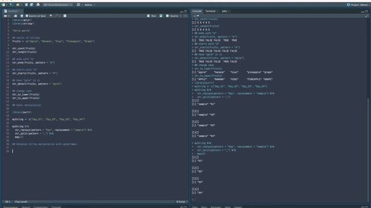Click the workspace panes grid icon
The width and height of the screenshot is (371, 208).
(78, 5)
